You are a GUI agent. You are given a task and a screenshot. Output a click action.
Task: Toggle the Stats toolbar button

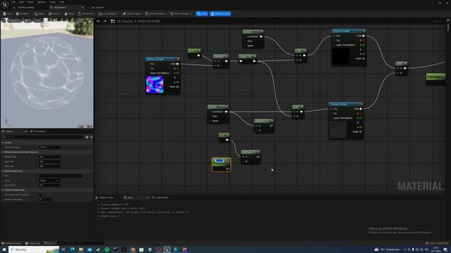point(202,14)
